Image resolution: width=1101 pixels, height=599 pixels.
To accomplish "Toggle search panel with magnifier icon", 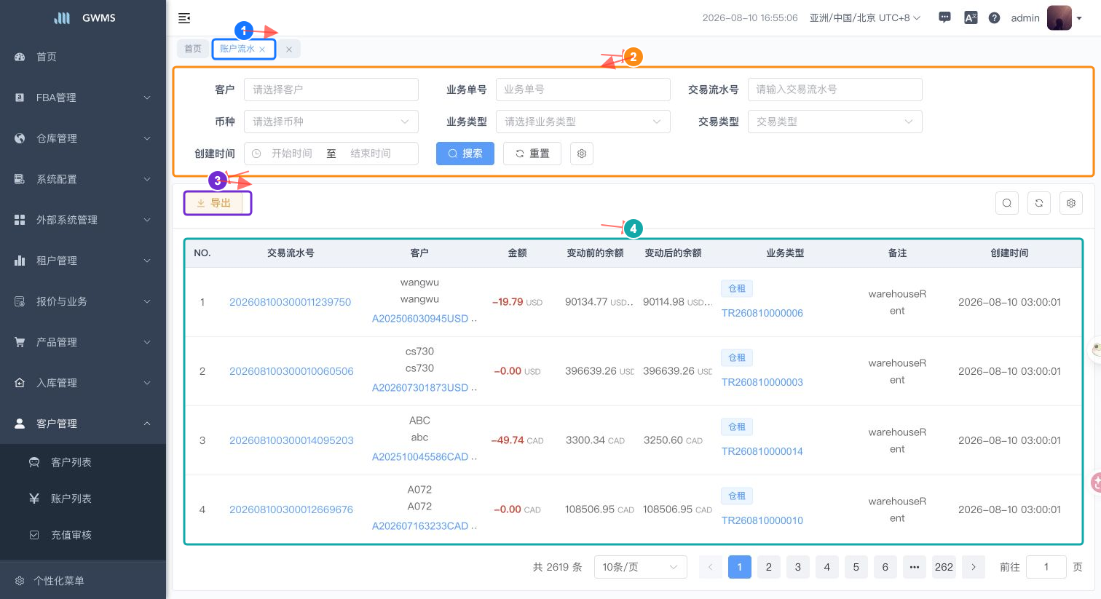I will click(1007, 203).
